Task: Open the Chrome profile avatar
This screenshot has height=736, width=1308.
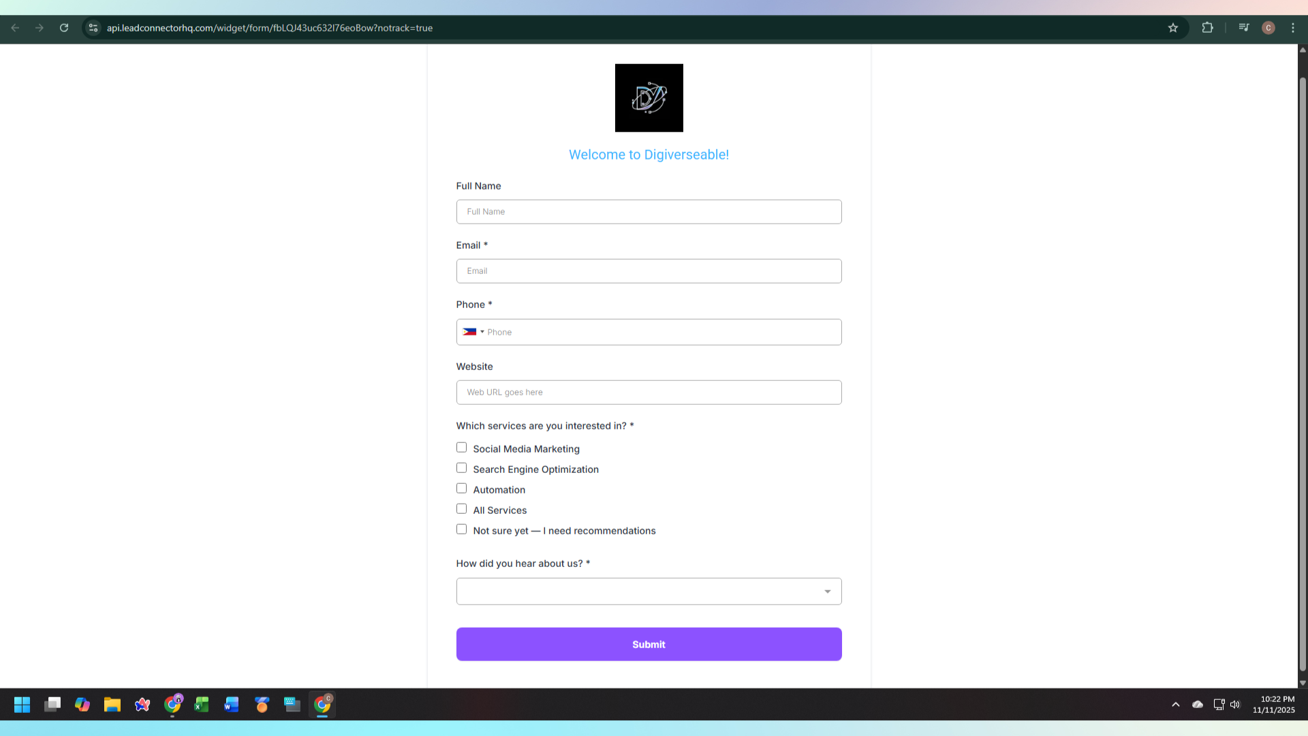Action: pos(1268,28)
